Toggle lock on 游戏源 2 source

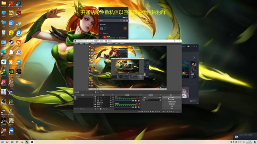coord(113,107)
